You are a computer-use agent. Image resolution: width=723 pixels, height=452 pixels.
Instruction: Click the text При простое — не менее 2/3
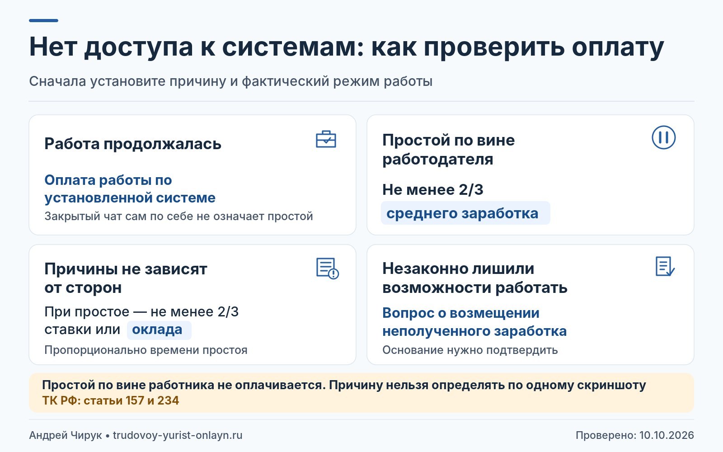click(x=141, y=312)
